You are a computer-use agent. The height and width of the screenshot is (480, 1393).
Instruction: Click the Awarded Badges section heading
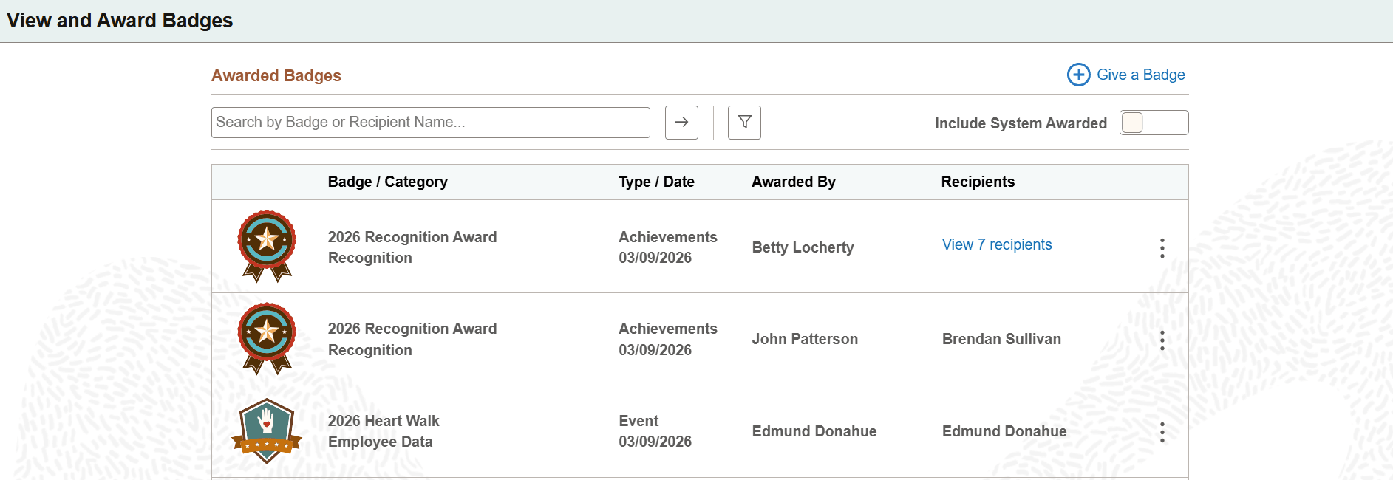(276, 75)
